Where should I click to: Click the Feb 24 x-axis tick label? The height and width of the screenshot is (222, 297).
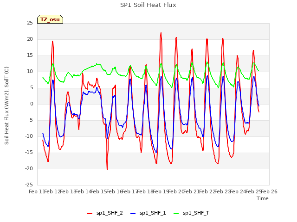pyautogui.click(x=238, y=192)
